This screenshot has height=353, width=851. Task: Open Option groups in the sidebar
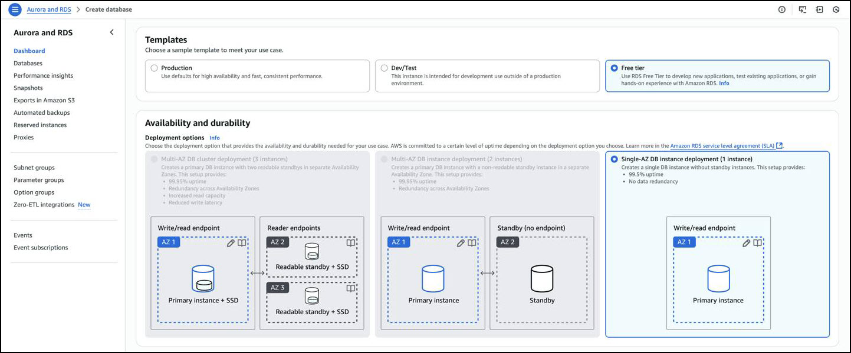click(34, 192)
